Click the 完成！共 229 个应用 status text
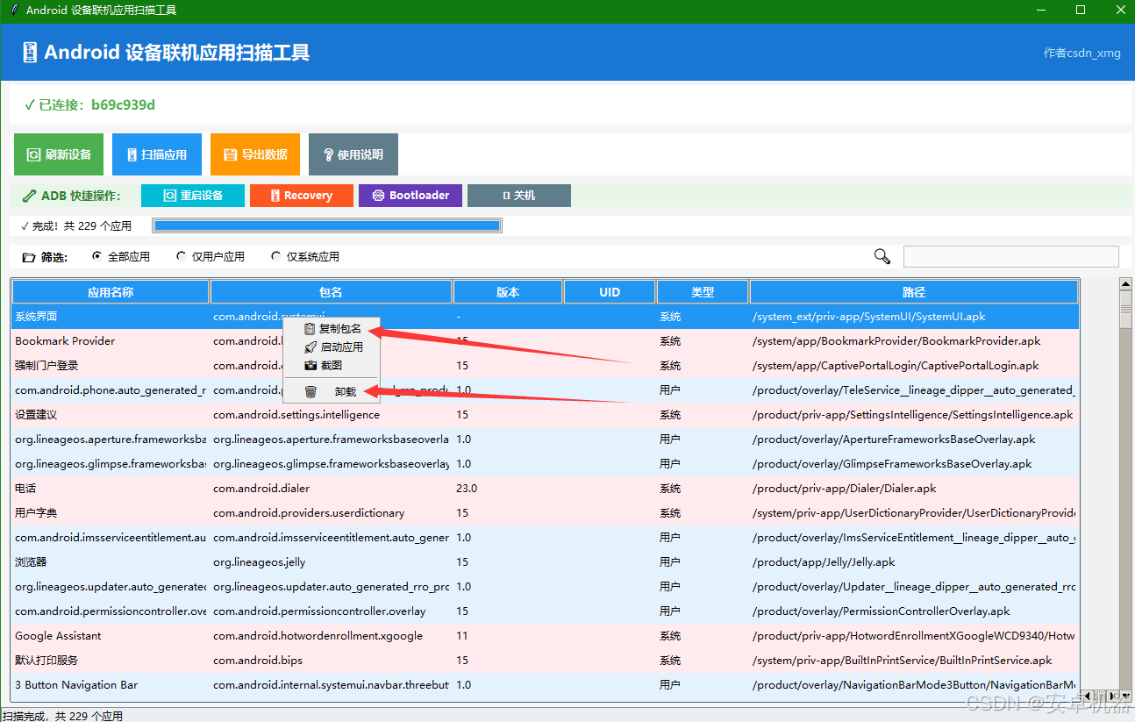Screen dimensions: 1135x722 coord(76,226)
